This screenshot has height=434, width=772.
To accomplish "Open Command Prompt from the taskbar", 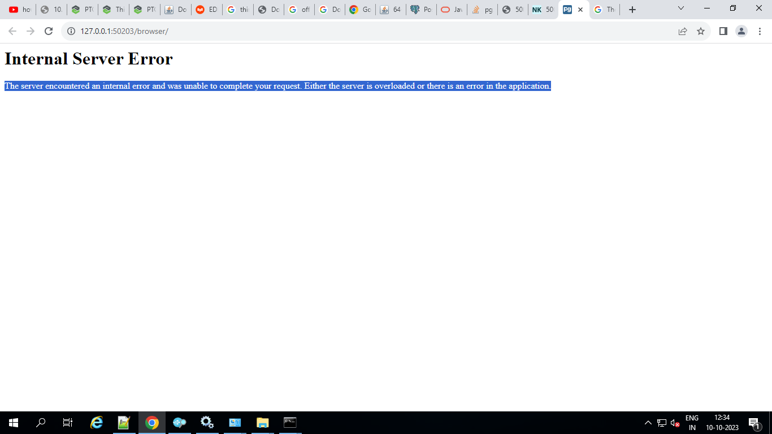I will point(290,422).
